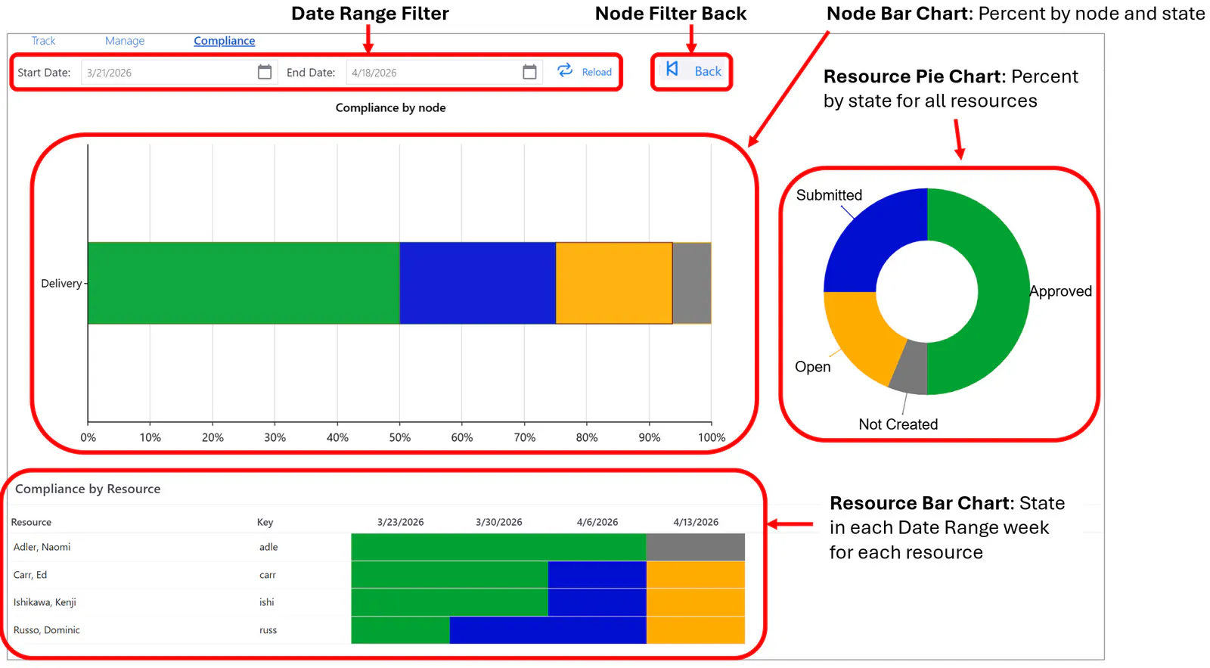Click the Not Created pie label
Viewport: 1210px width, 668px height.
pos(898,424)
